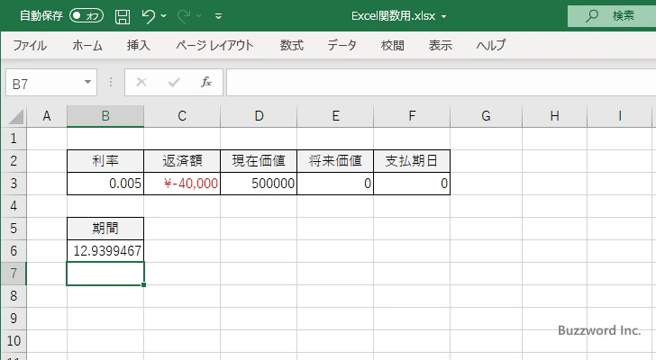Click the Cancel X formula icon
This screenshot has height=360, width=656.
pos(141,82)
